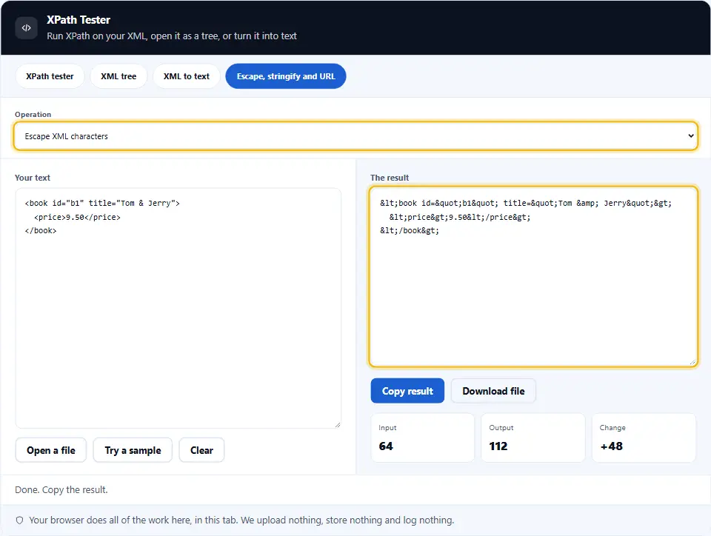Click the Input stat card label

[x=387, y=428]
